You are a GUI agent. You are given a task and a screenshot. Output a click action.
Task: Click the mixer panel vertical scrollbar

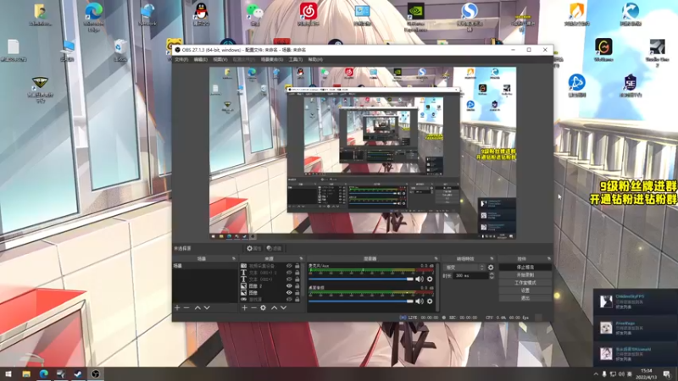coord(437,287)
